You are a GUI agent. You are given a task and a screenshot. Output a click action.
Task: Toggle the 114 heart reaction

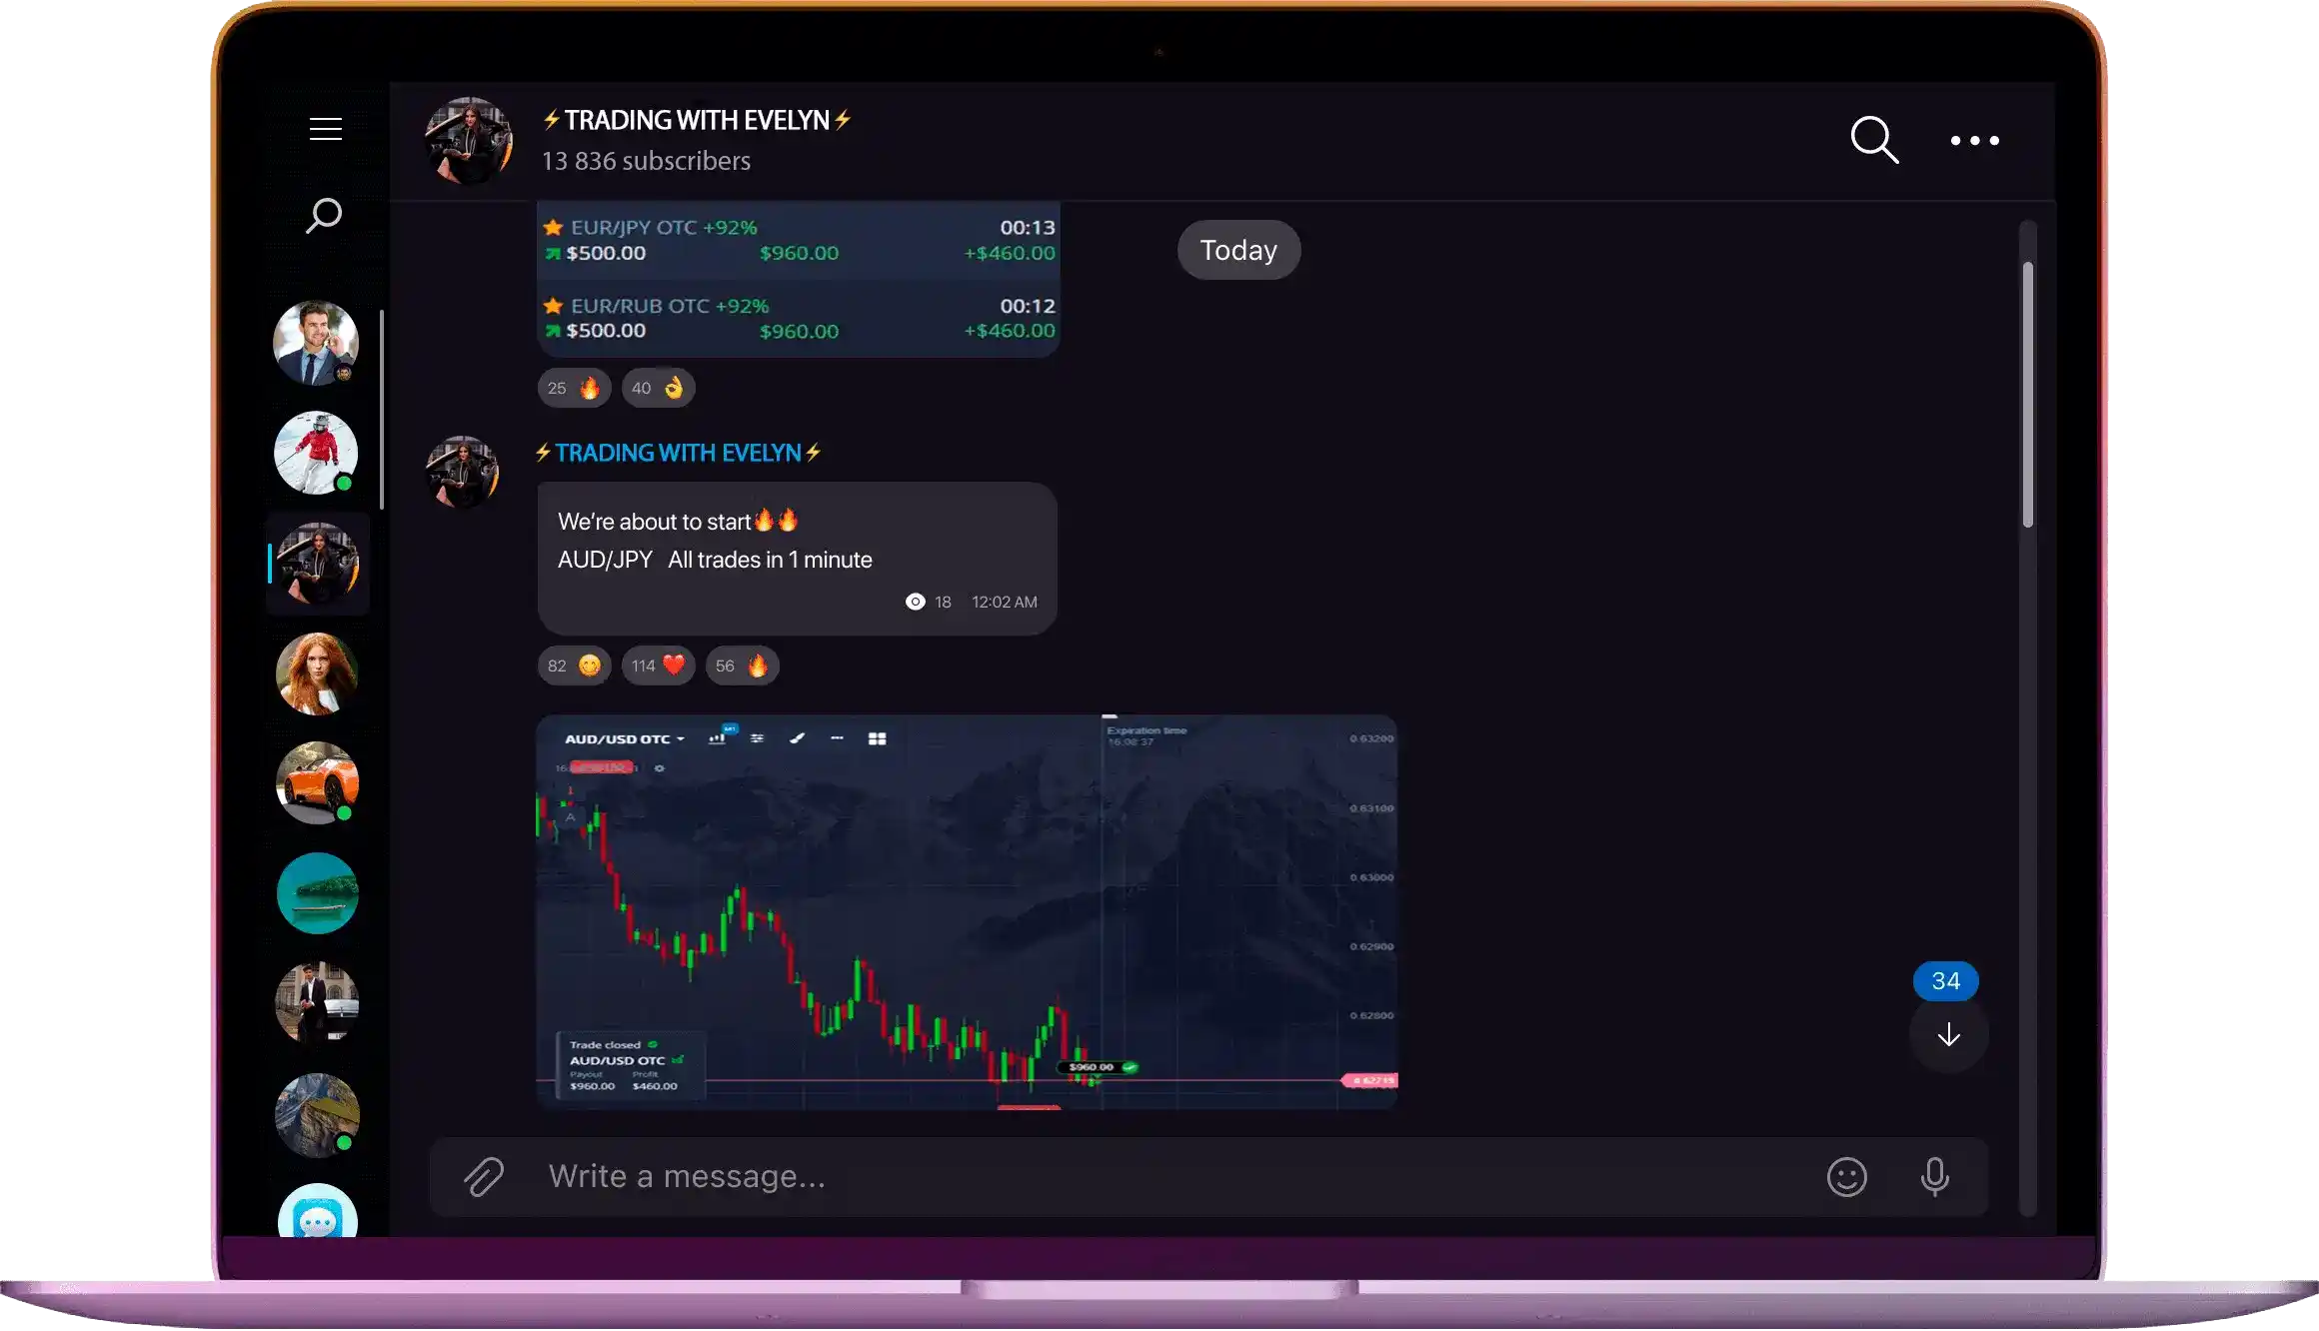[x=658, y=665]
